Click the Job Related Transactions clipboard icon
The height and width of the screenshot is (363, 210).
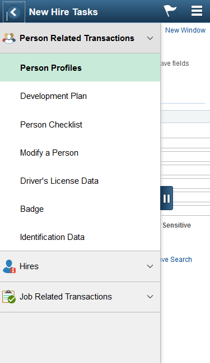9,297
